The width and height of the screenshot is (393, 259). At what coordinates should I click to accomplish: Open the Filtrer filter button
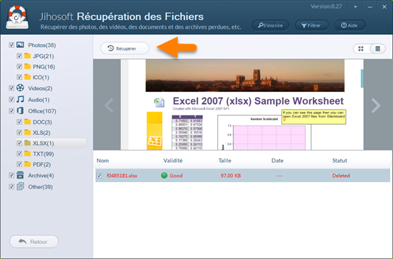(312, 25)
